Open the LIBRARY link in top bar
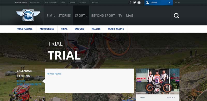The height and width of the screenshot is (101, 207). tap(94, 3)
